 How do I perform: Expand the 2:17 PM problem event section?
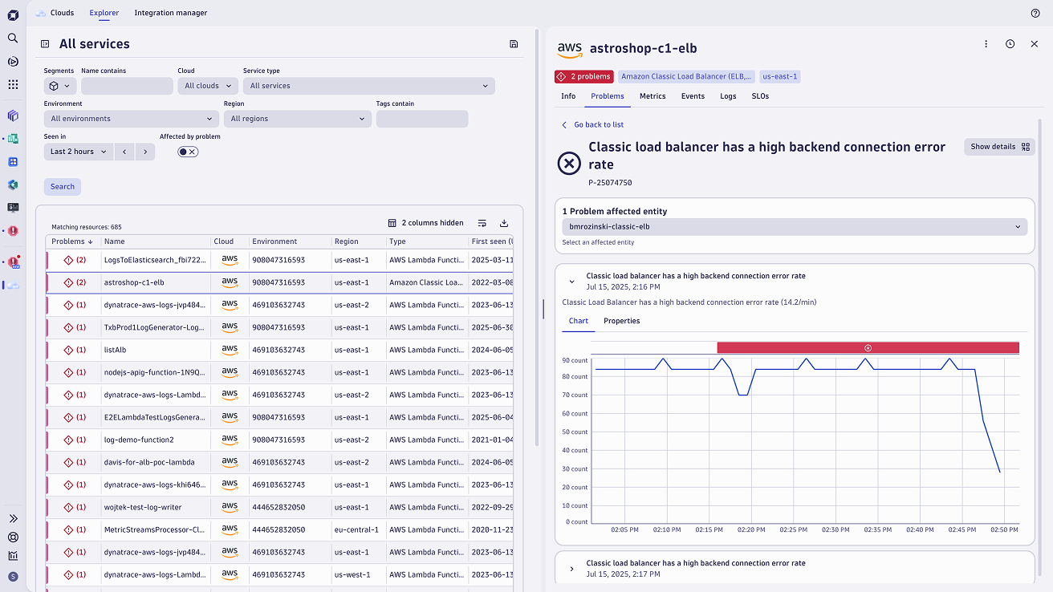(x=571, y=569)
